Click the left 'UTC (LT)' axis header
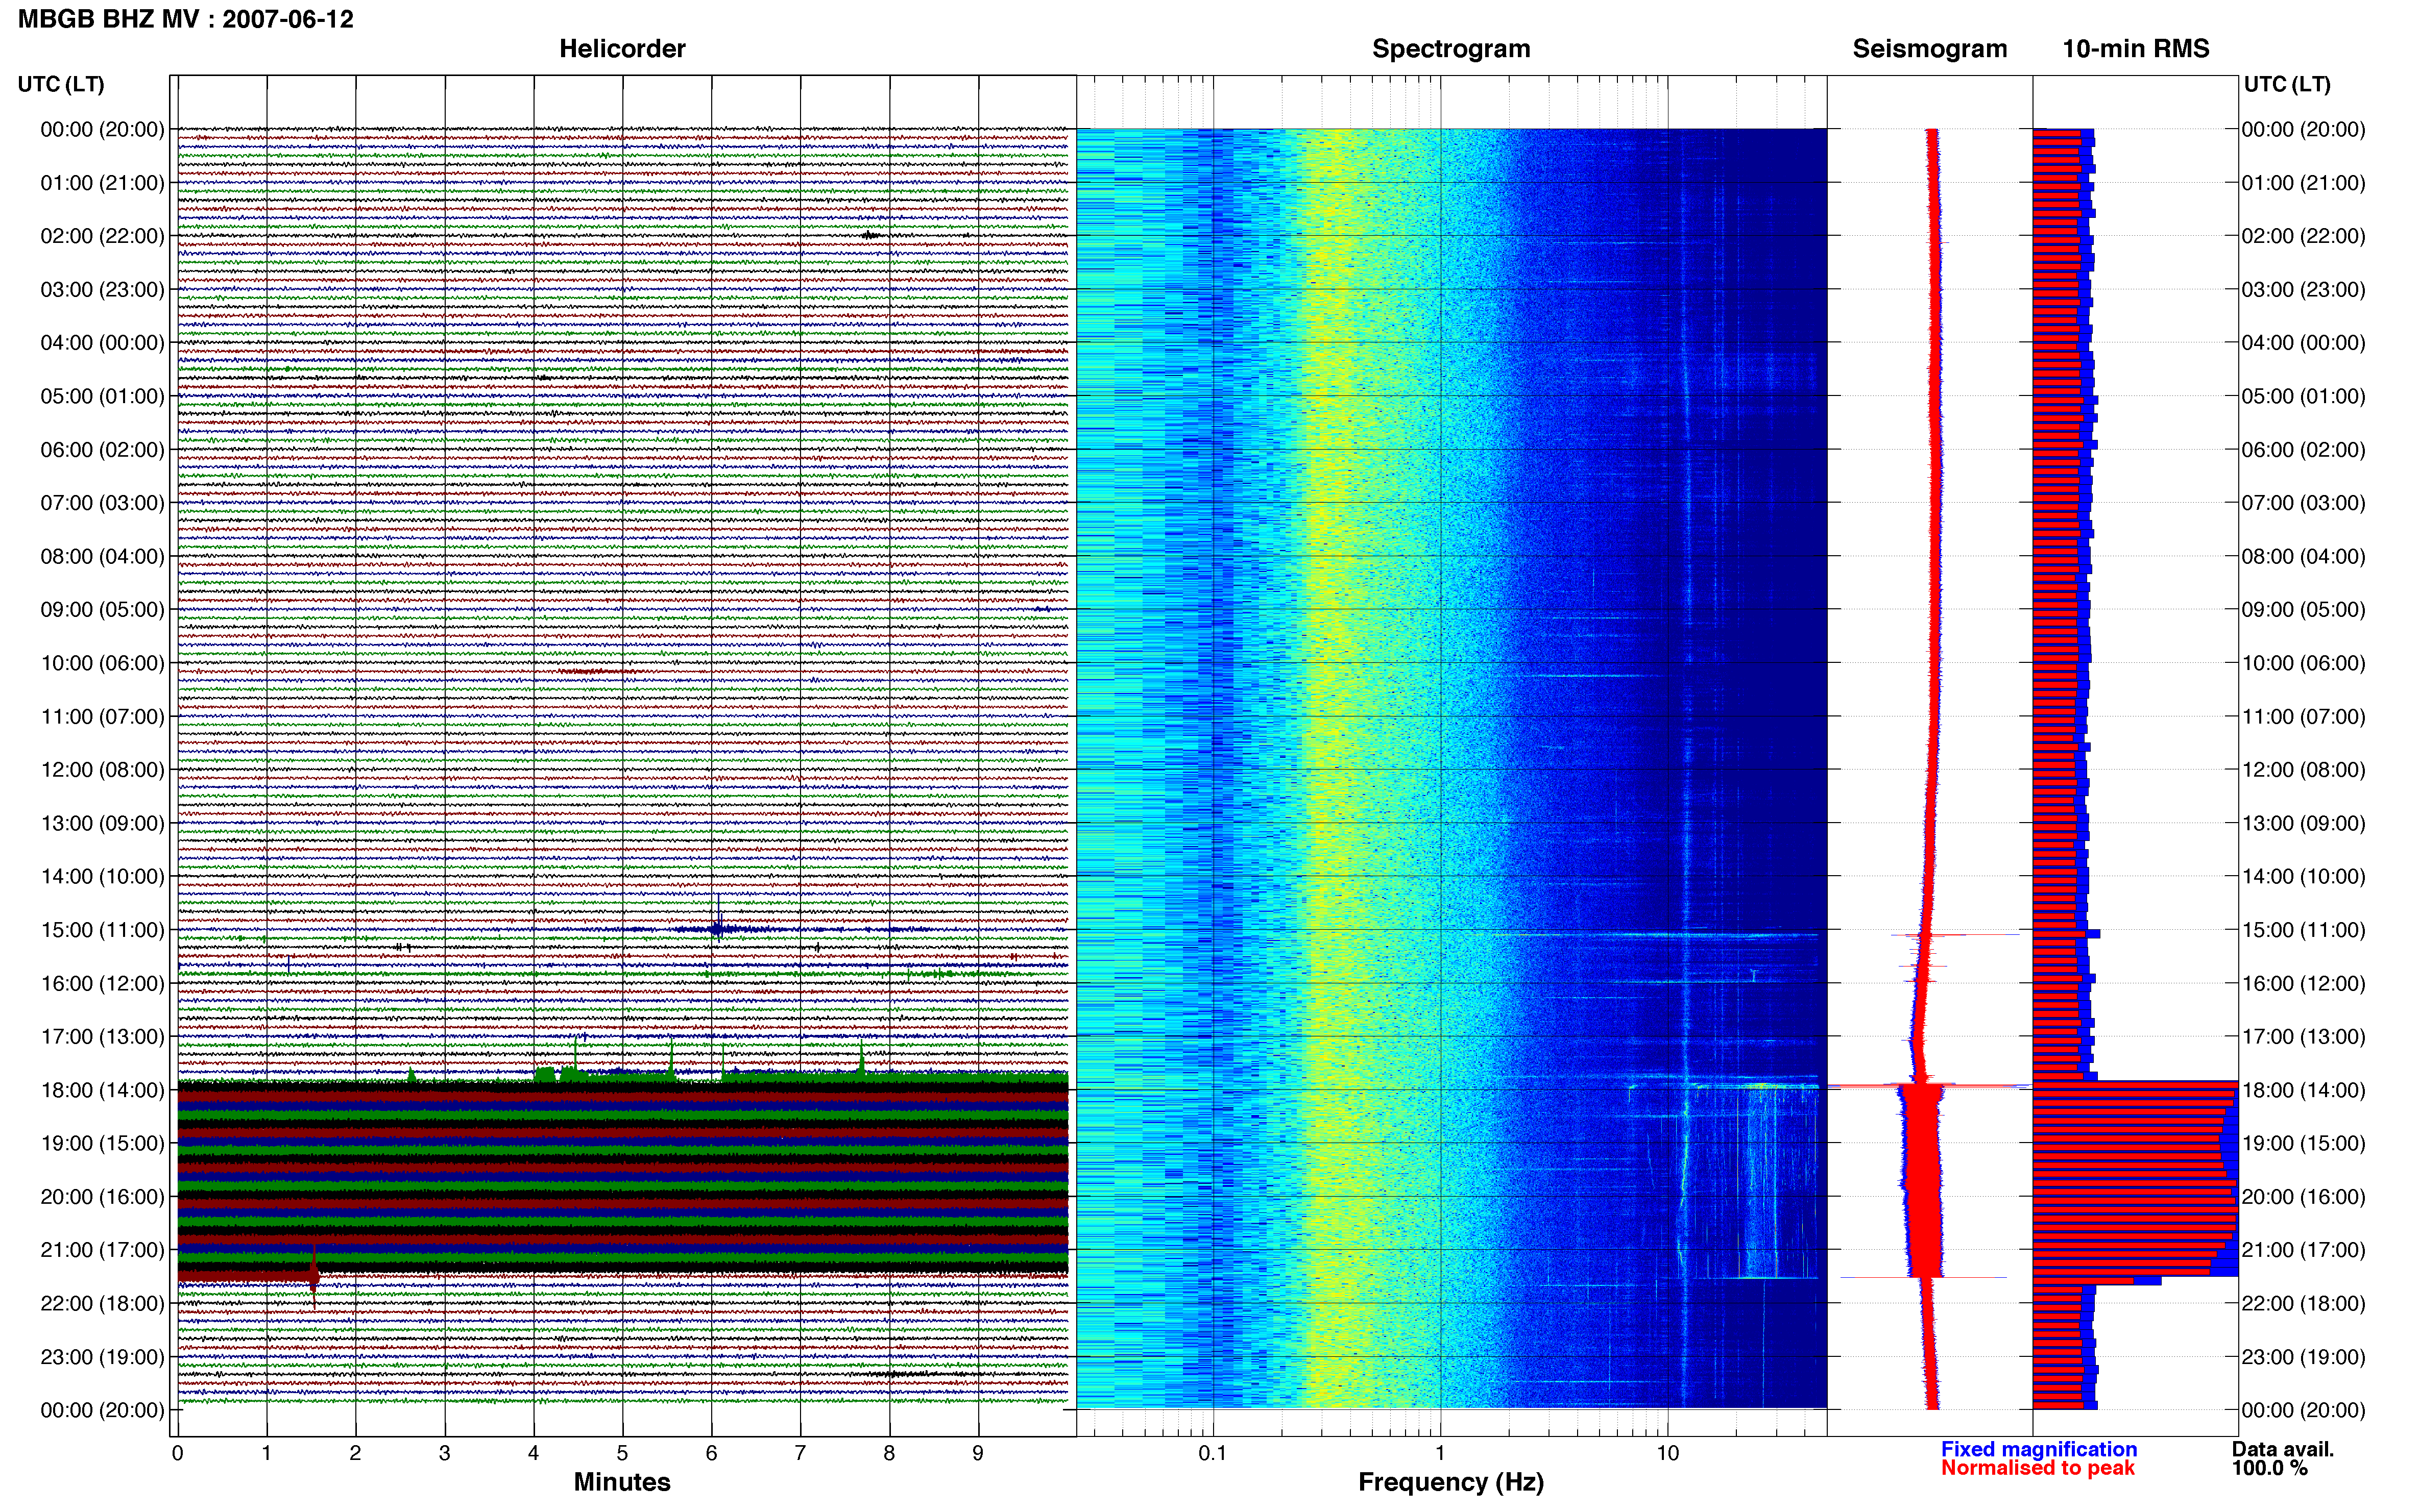Screen dimensions: 2420x1512 (61, 84)
